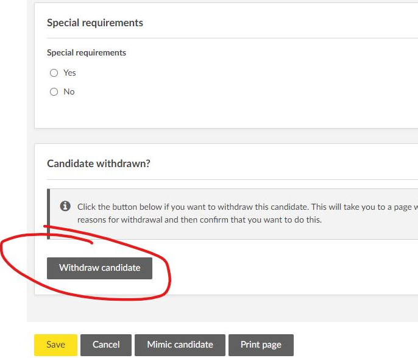
Task: Cancel editing the candidate
Action: point(106,345)
